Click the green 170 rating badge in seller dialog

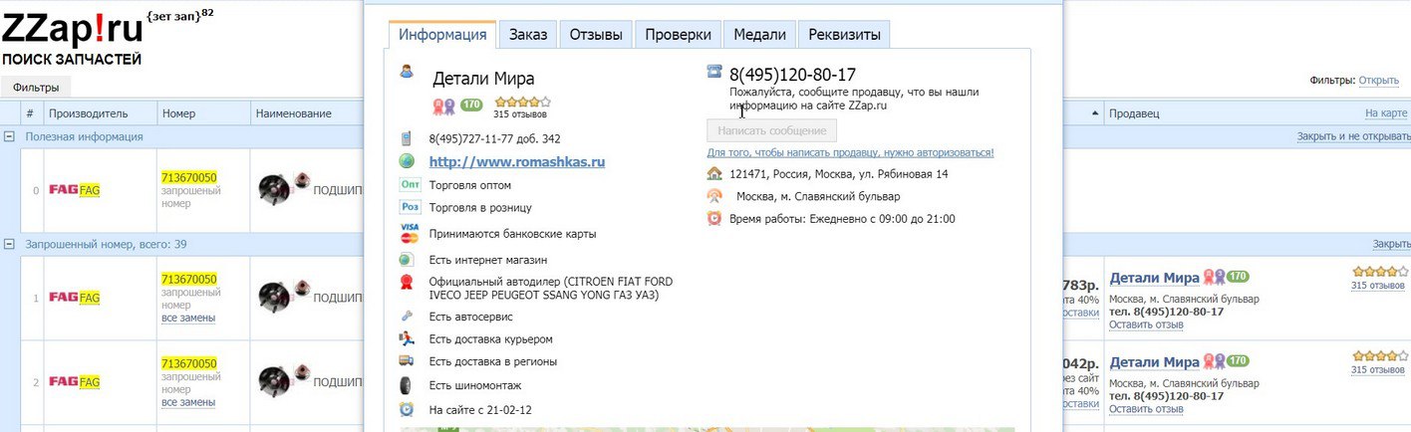pyautogui.click(x=471, y=105)
